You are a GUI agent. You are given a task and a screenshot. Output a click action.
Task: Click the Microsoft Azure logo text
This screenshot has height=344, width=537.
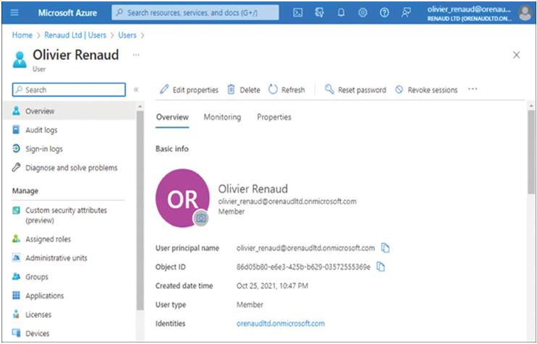(x=67, y=13)
